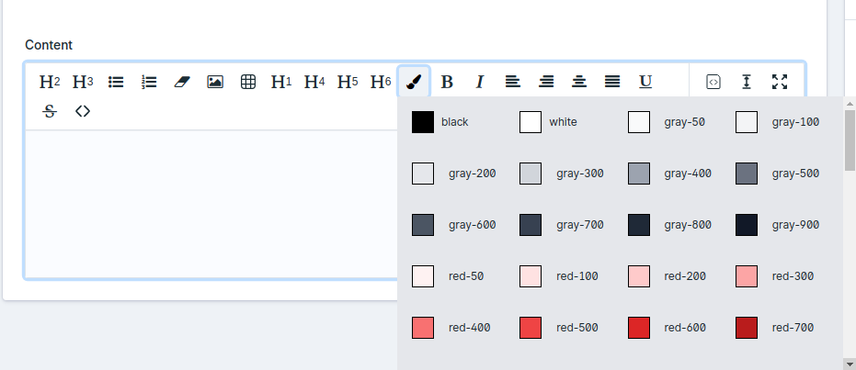Insert a numbered list

[x=149, y=82]
